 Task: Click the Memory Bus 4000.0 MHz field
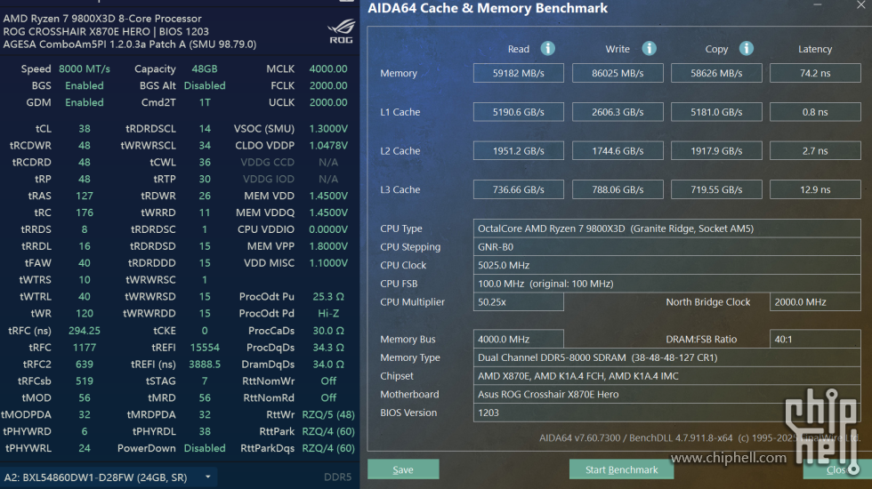click(518, 339)
